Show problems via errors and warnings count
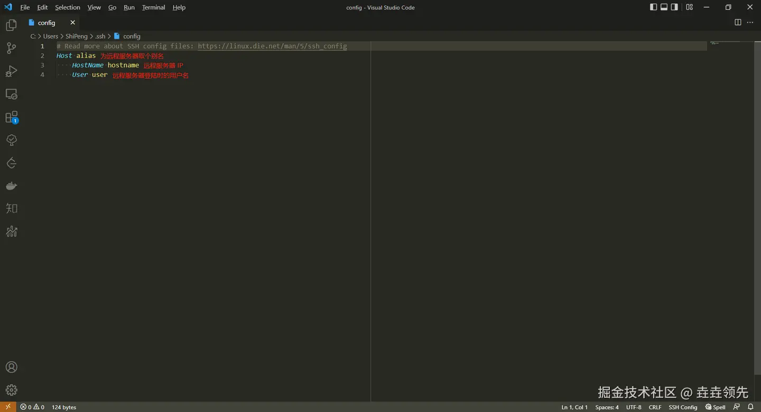 pyautogui.click(x=32, y=407)
